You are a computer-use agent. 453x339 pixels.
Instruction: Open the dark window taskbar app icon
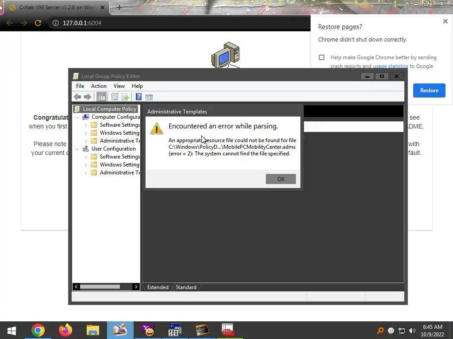[x=202, y=330]
